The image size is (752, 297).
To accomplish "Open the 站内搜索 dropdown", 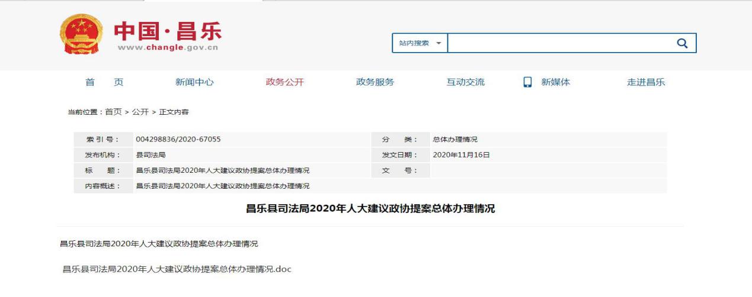I will (420, 43).
